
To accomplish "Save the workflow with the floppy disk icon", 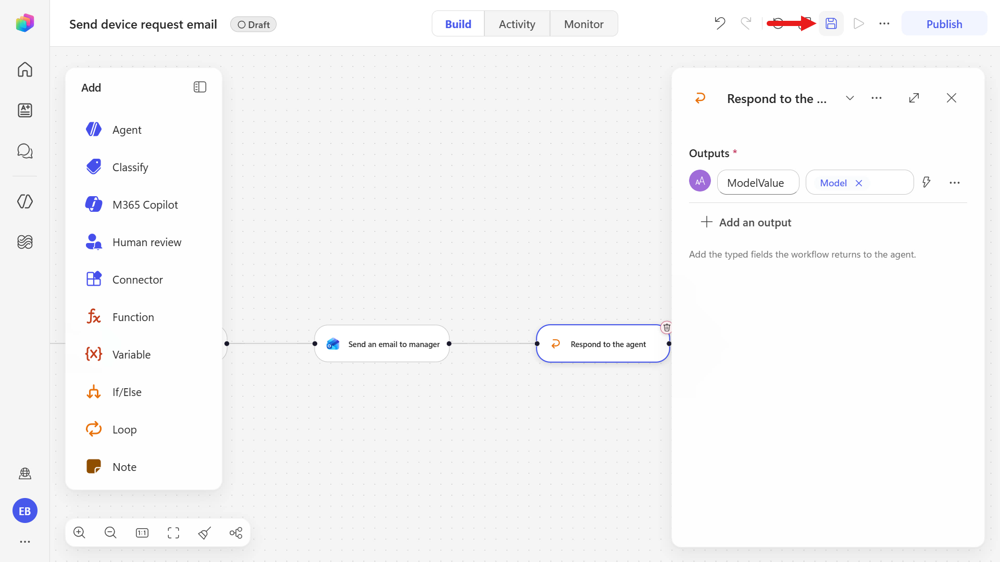I will pos(831,24).
